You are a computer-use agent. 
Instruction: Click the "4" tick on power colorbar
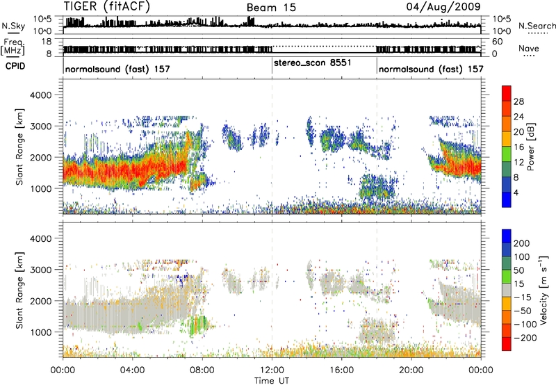(x=516, y=192)
